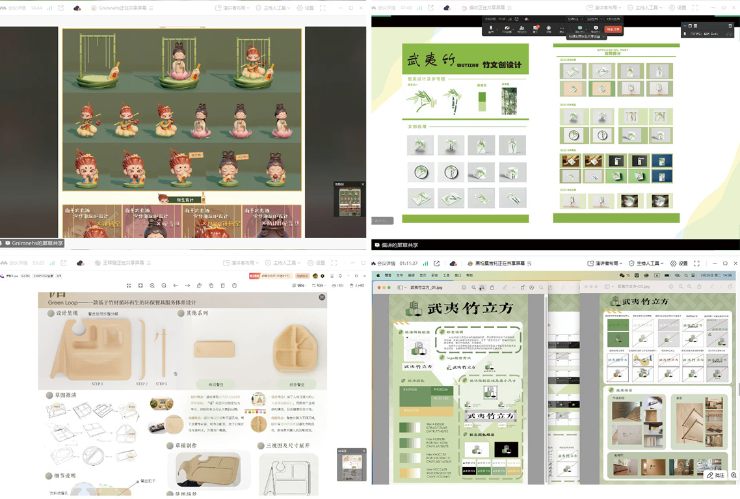
Task: Click the 批注 annotate button
Action: pos(716,476)
